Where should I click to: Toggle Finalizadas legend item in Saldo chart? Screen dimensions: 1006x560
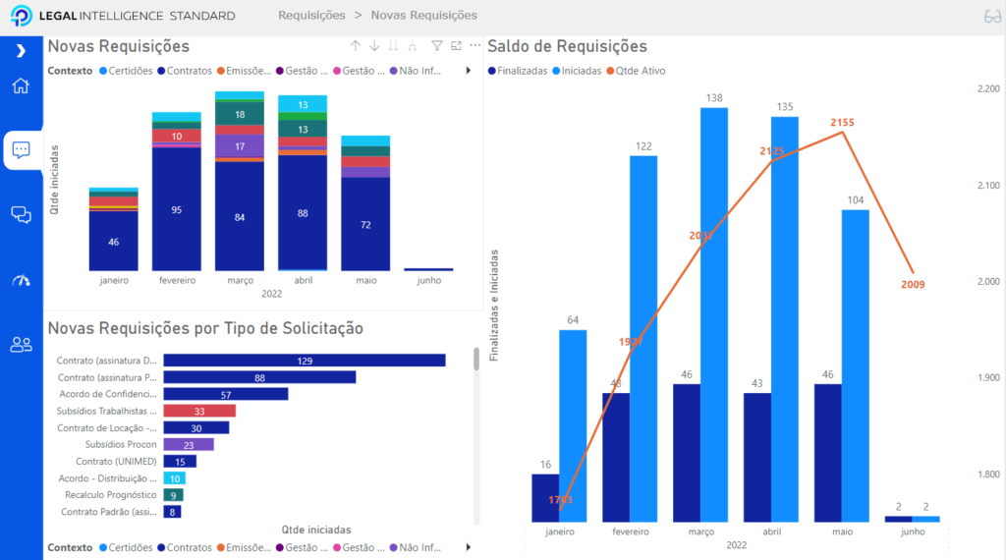point(517,71)
